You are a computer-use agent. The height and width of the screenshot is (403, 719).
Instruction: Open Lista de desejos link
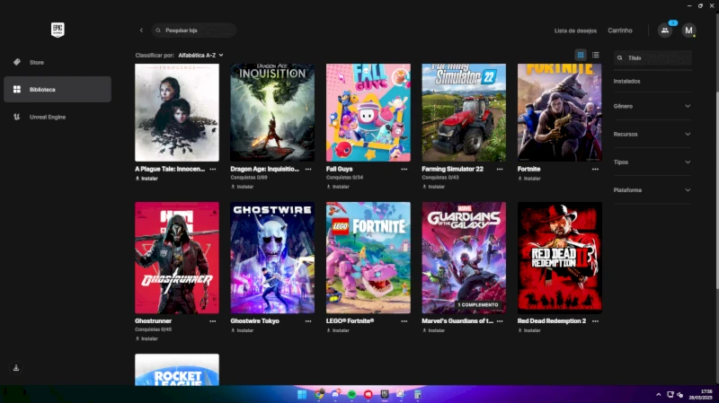(x=575, y=31)
